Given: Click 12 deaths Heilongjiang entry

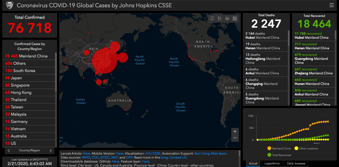Looking at the screenshot, I should (x=266, y=59).
